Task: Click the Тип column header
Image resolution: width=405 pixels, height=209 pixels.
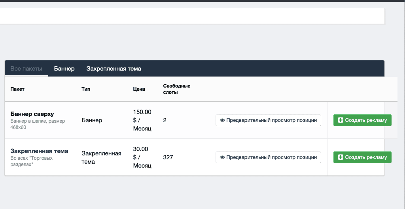Action: [86, 89]
